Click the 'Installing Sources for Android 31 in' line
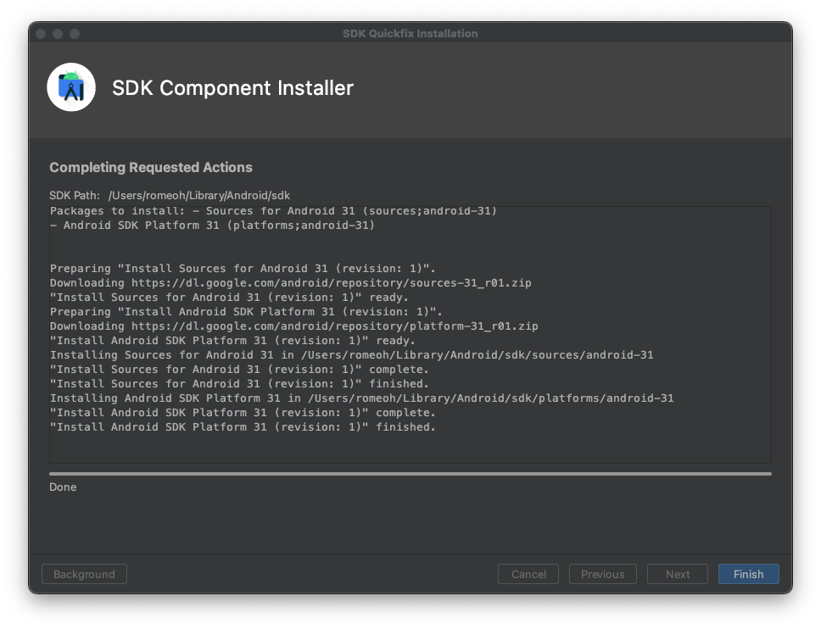Screen dimensions: 821x629 tap(351, 355)
